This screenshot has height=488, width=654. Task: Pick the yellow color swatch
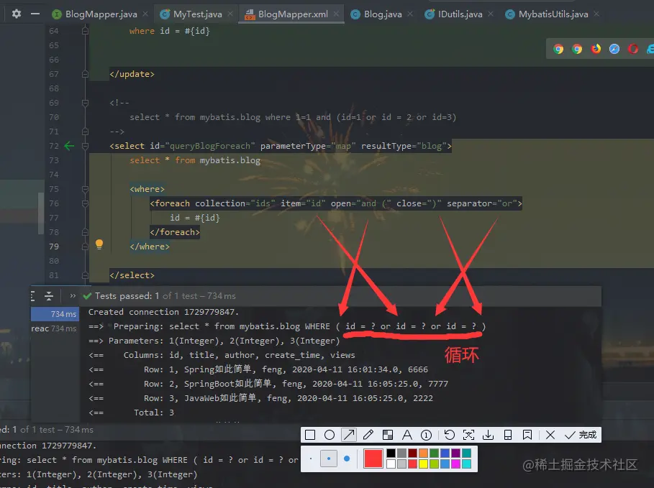(423, 464)
